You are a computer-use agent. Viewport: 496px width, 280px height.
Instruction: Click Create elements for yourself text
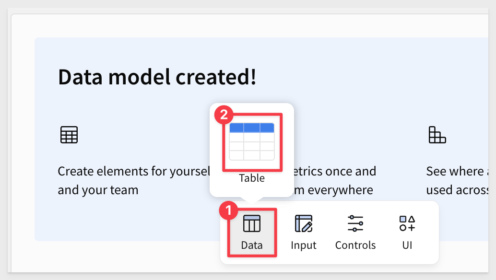click(134, 171)
